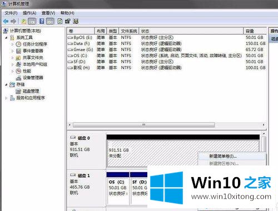Open the 查看(V) menu

(x=48, y=13)
